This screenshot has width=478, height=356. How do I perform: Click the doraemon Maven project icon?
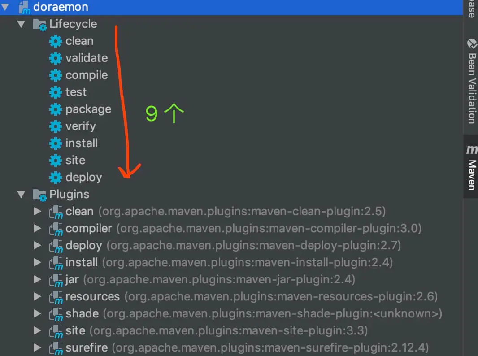point(24,7)
